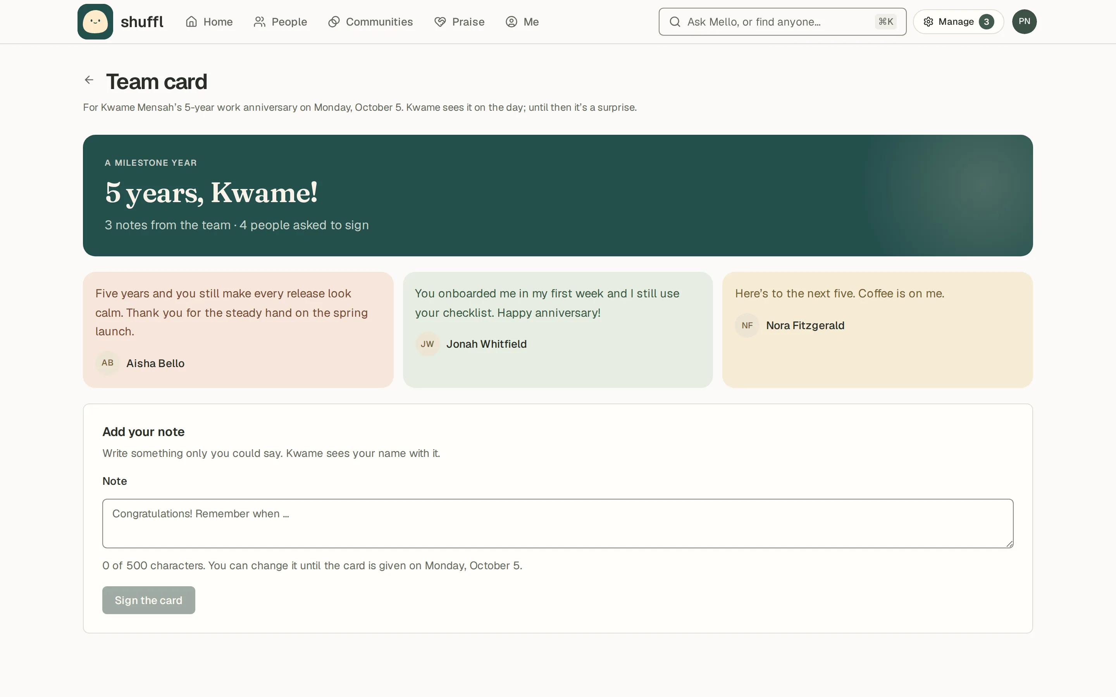The image size is (1116, 697).
Task: Click Aisha's note about the spring launch
Action: click(231, 312)
